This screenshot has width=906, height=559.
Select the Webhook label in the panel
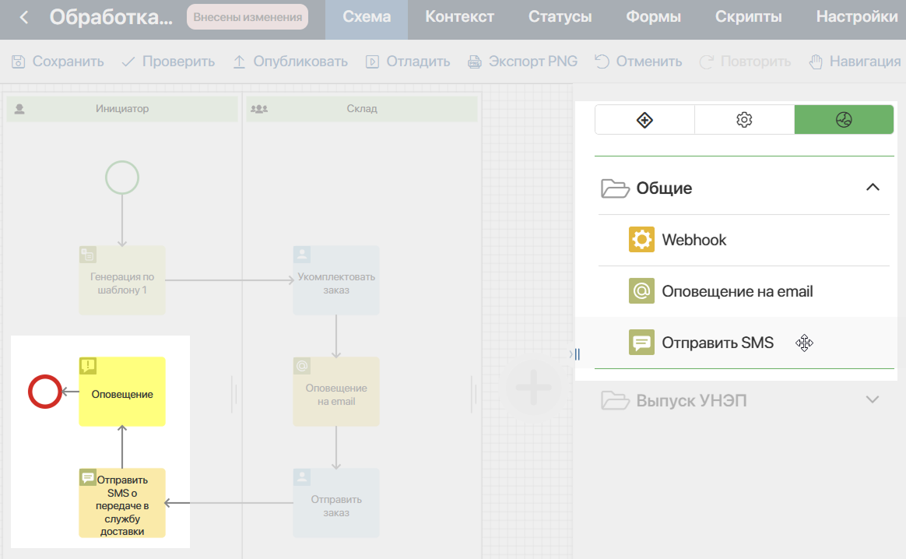click(694, 240)
